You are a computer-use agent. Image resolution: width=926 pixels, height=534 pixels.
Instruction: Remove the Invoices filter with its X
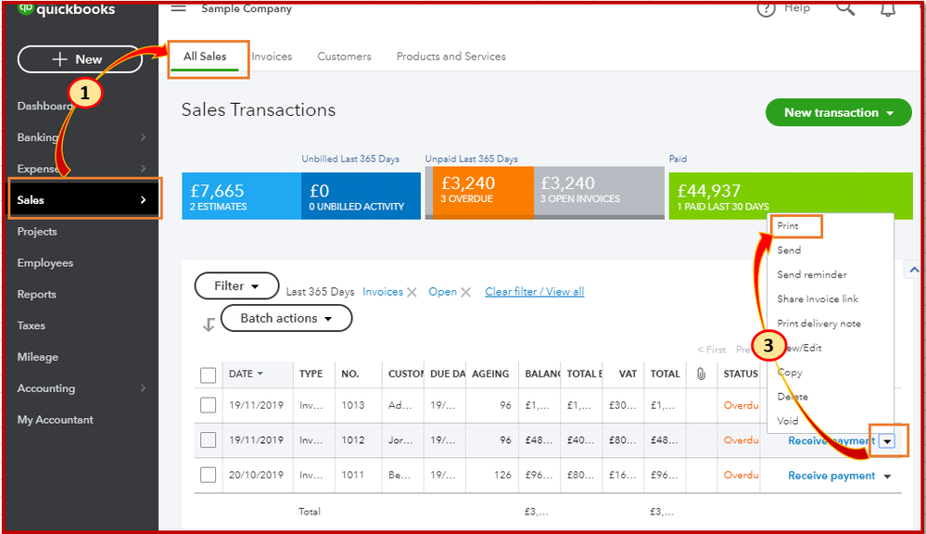coord(412,292)
